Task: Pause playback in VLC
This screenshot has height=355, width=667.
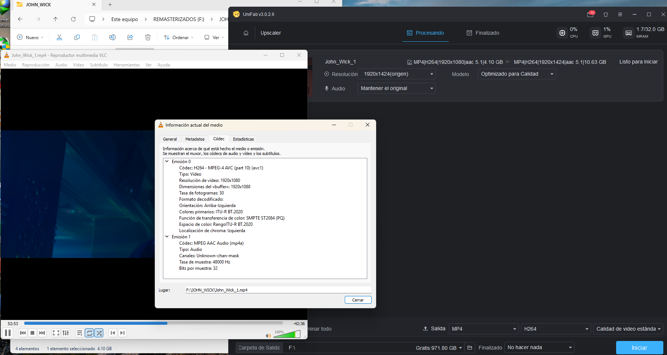Action: 8,333
